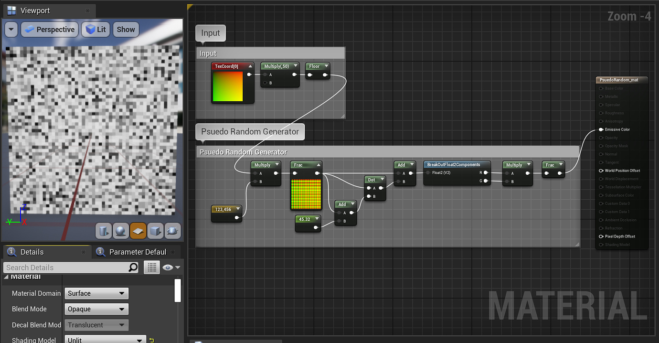Click the eye visibility filter in Details panel

coord(169,267)
